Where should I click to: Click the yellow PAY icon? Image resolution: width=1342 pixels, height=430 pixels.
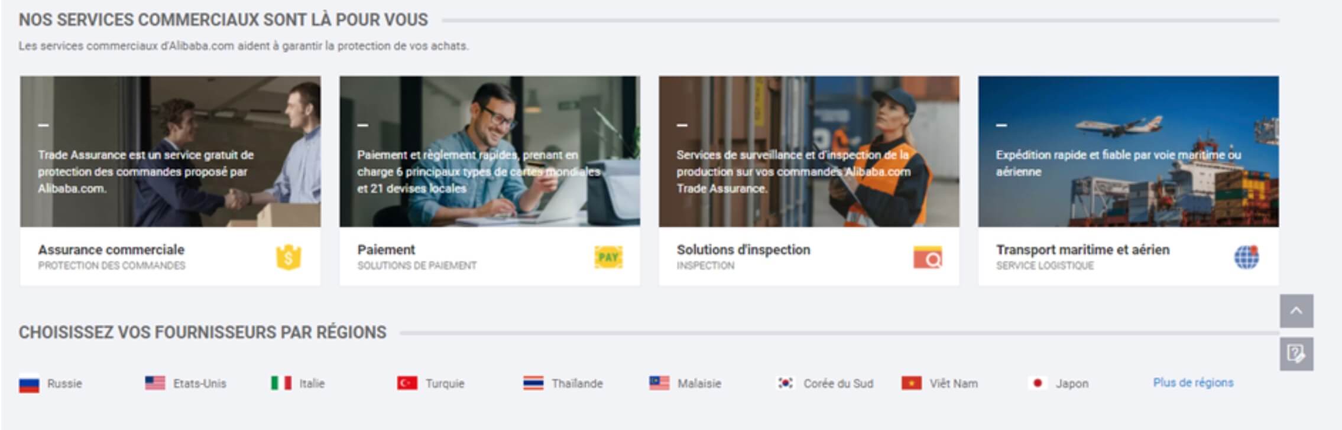coord(608,257)
